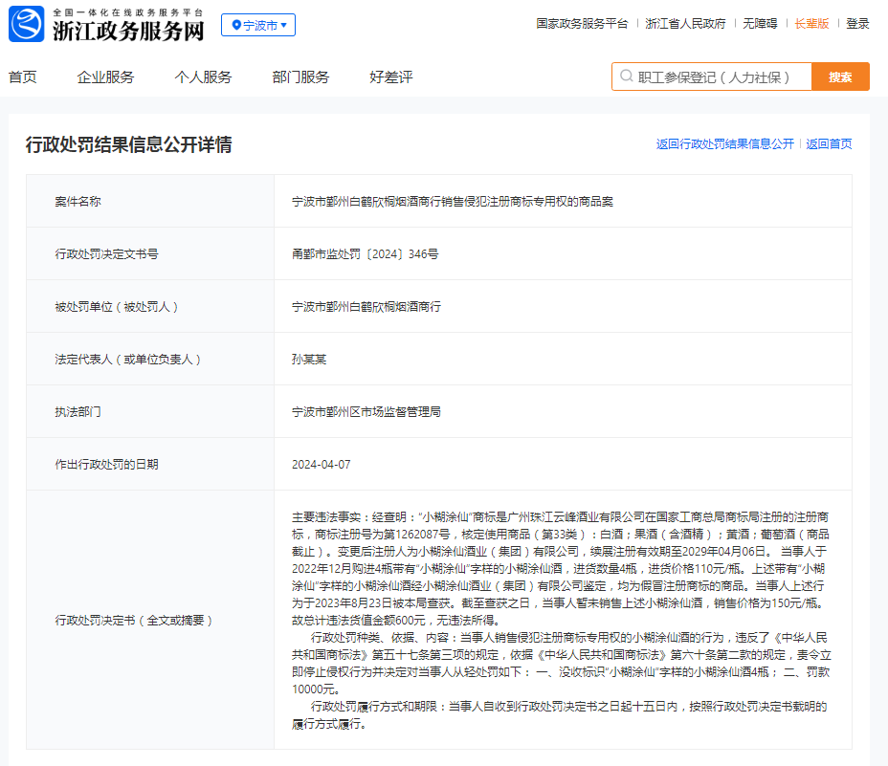This screenshot has height=766, width=888.
Task: Click the case name text in first row
Action: [453, 202]
